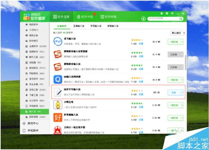Expand install options arrow for 小鸭五笔
Viewport: 209px width, 150px height.
click(182, 105)
